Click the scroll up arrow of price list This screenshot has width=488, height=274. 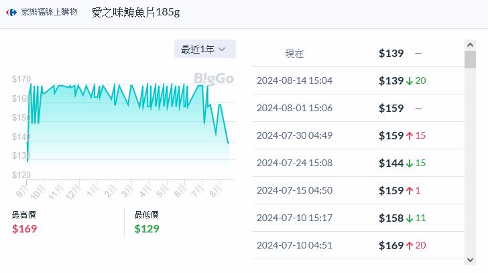[470, 45]
